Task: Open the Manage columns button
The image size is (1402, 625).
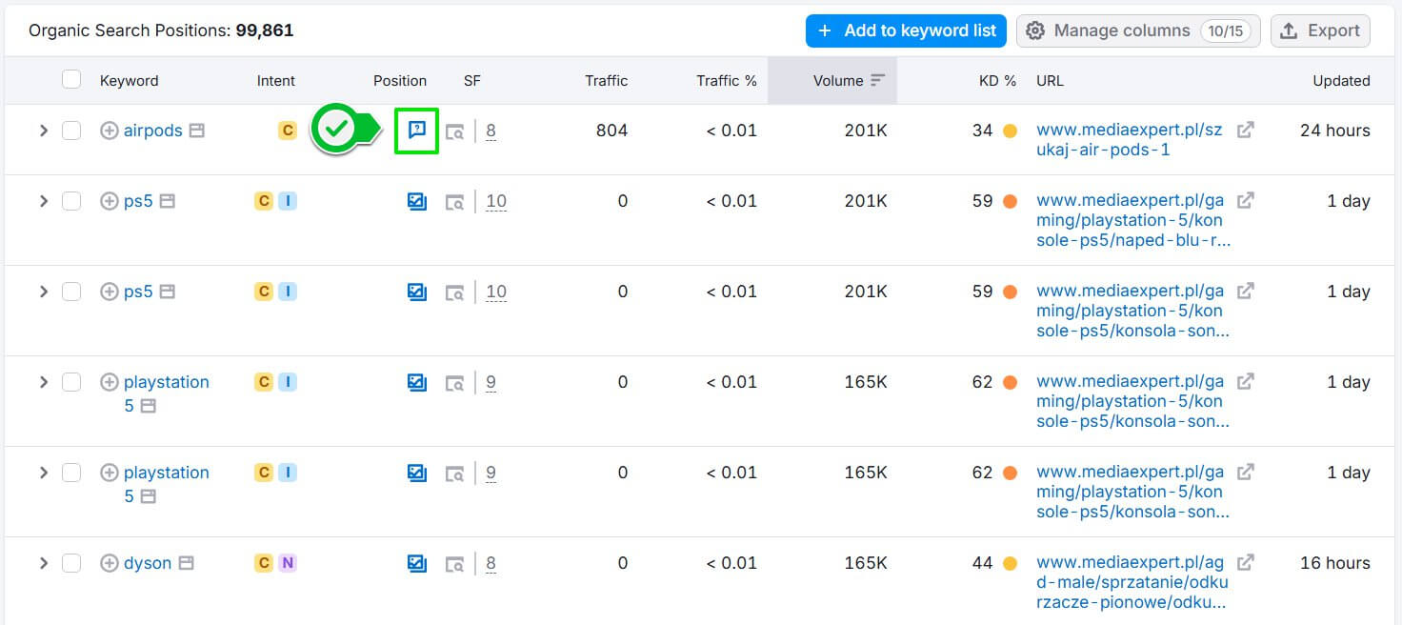Action: pyautogui.click(x=1138, y=30)
